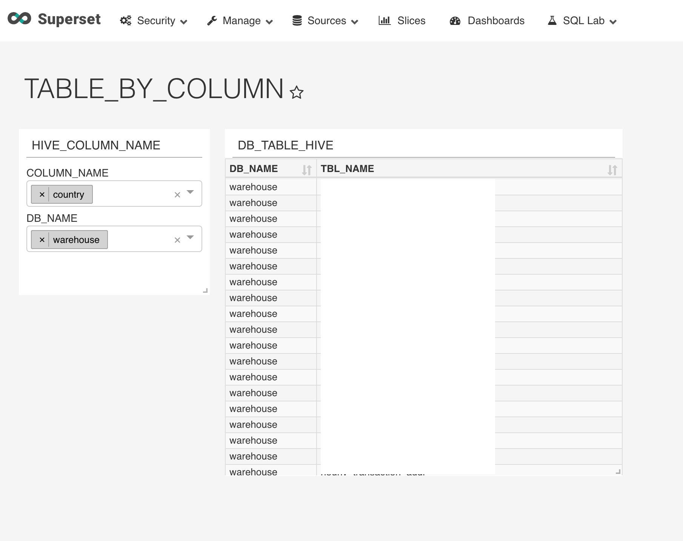Clear all DB_NAME selections with the x button

[x=177, y=240]
